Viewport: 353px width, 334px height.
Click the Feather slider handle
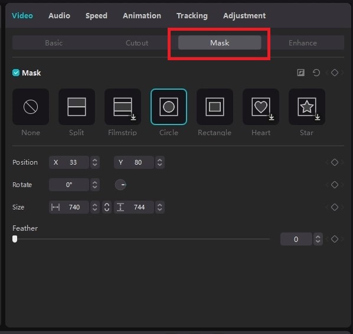[15, 239]
